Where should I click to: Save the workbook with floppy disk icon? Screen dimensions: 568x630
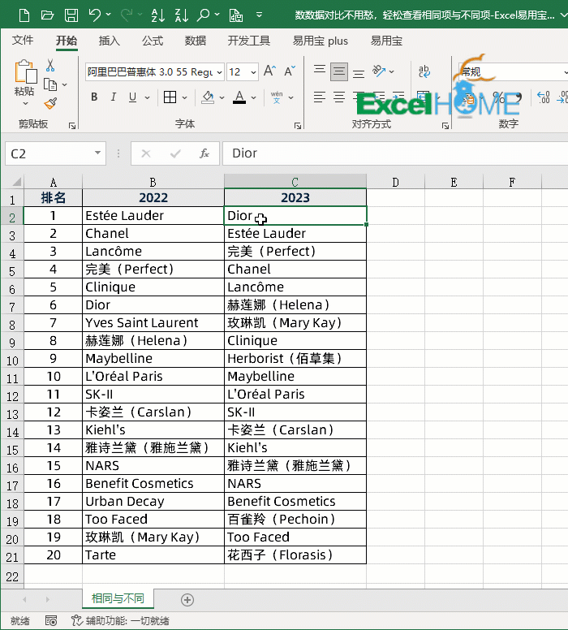(x=71, y=15)
